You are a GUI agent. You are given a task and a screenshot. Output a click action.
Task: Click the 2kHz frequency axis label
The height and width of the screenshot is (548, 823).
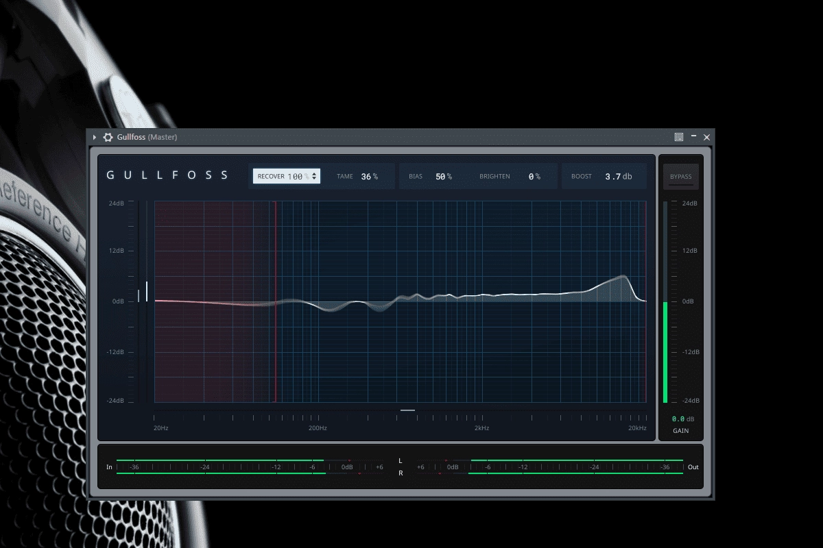coord(481,428)
